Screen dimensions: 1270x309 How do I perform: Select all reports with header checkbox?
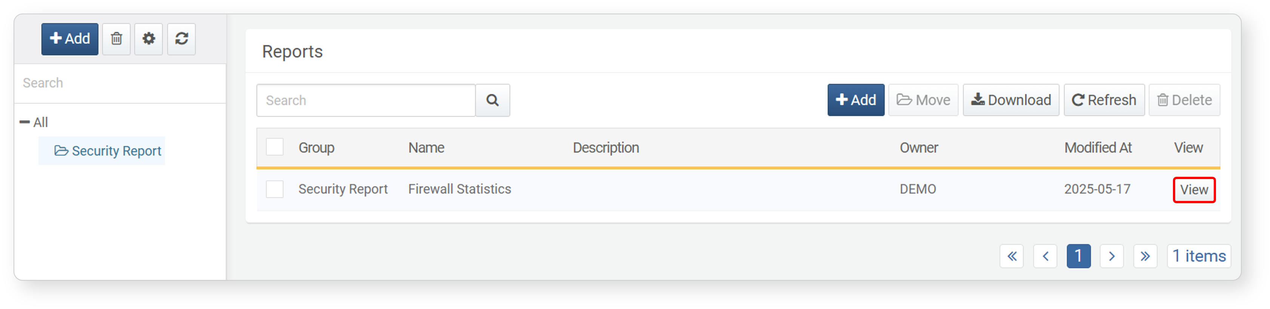275,147
